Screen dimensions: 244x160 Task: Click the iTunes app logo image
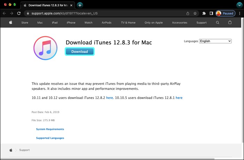(45, 50)
